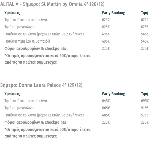The height and width of the screenshot is (143, 164).
Task: Select the first table's Τιμή column header
Action: pyautogui.click(x=145, y=13)
